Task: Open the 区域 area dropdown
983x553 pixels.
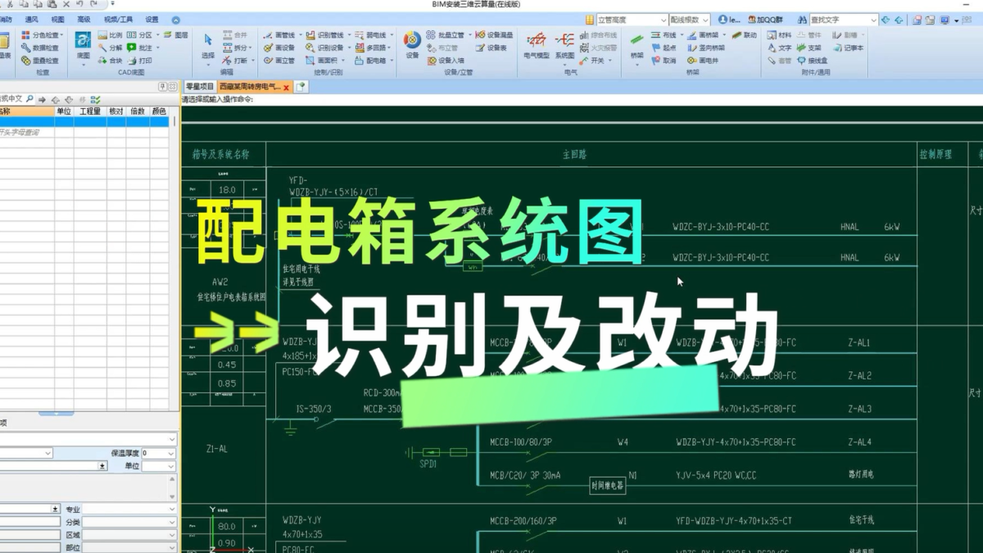Action: point(170,535)
